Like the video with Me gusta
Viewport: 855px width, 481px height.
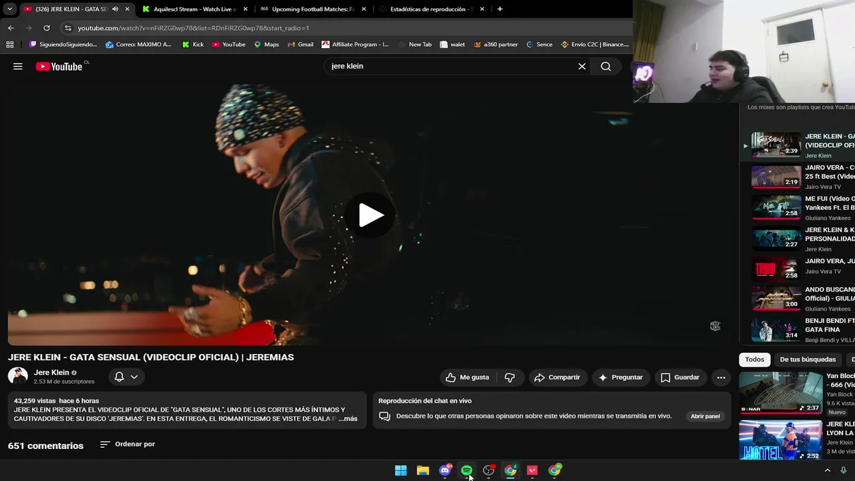468,377
